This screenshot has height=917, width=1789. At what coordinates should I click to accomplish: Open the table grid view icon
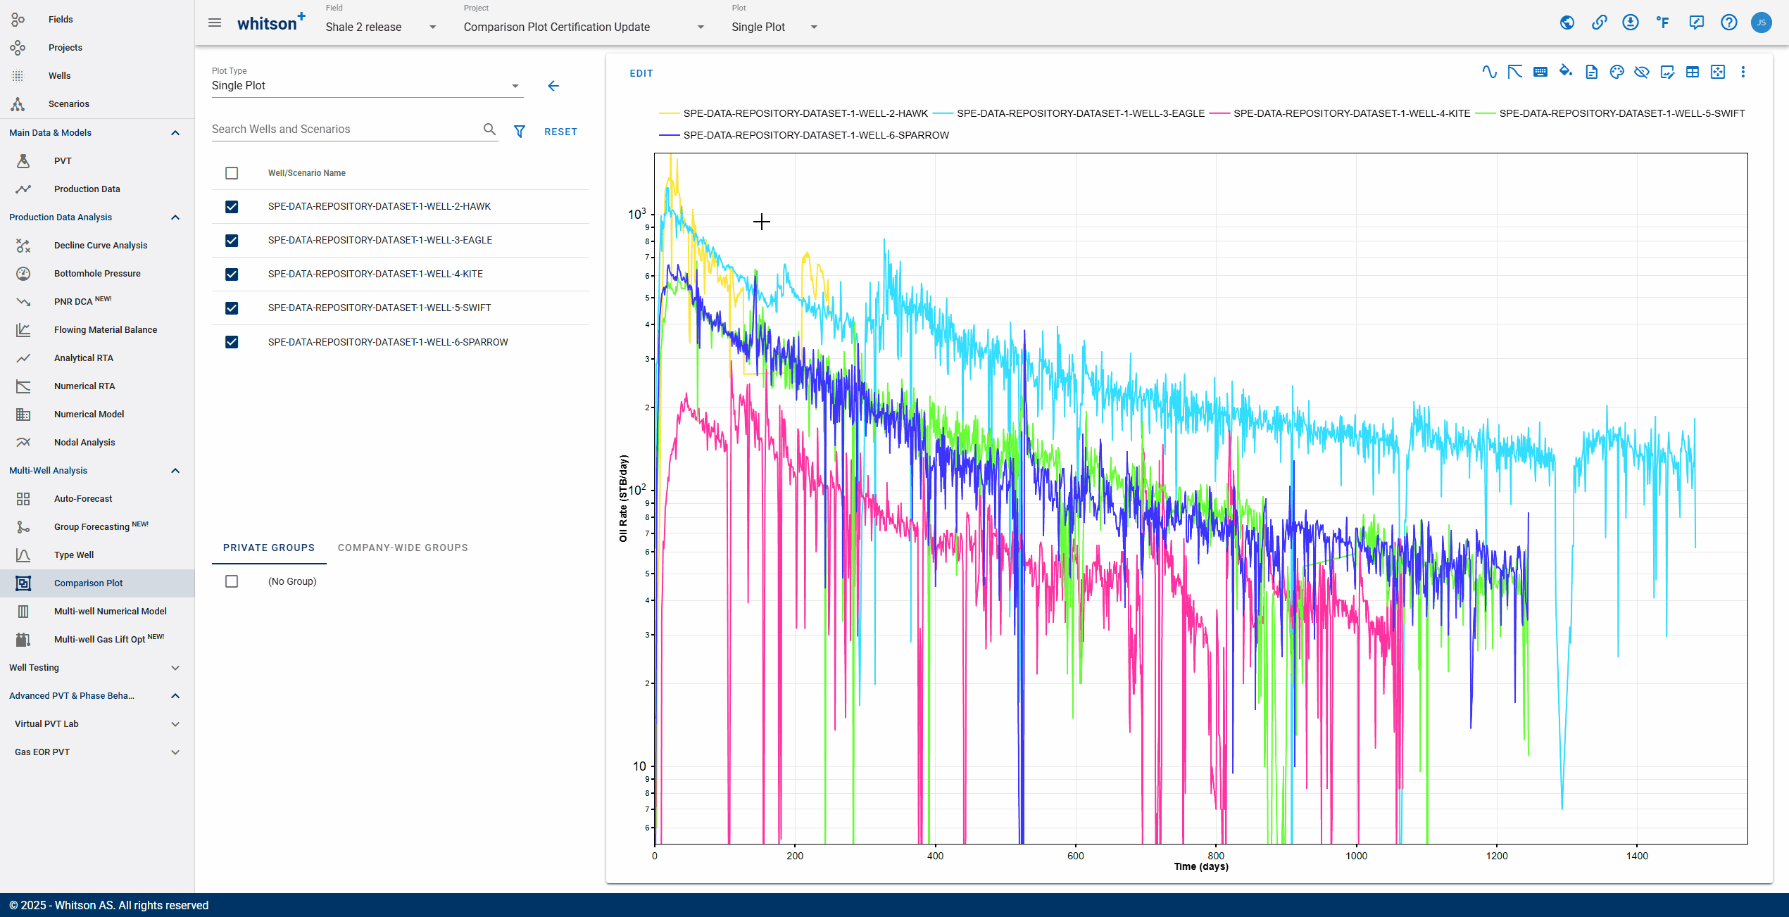[1693, 72]
